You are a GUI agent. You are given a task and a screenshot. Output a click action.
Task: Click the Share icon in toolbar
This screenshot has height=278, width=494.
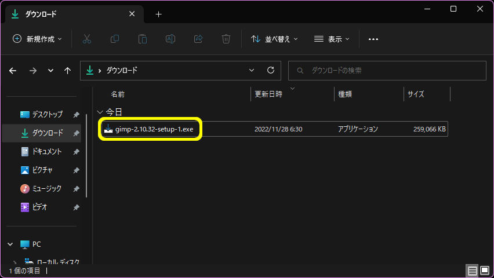coord(198,39)
